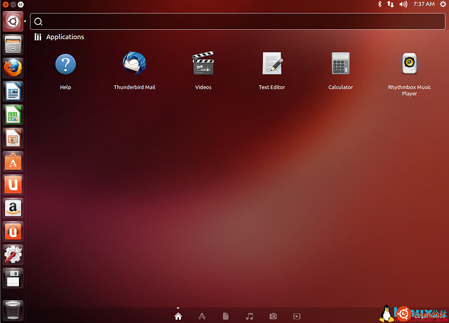Open the system gear session menu

click(x=442, y=4)
